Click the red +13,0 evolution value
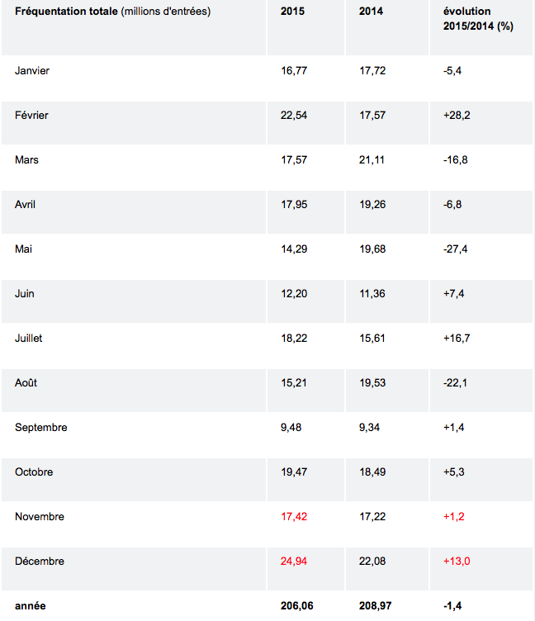The width and height of the screenshot is (535, 621). (457, 562)
